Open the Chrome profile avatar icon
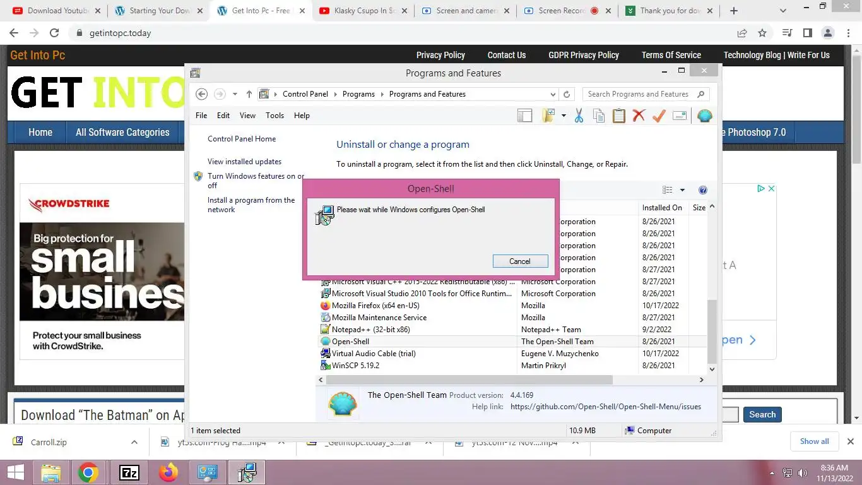Viewport: 862px width, 485px height. pos(827,33)
